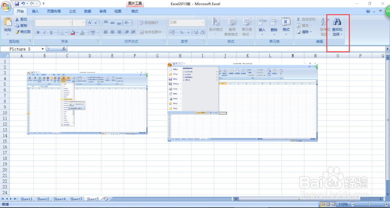This screenshot has height=208, width=390.
Task: Open the Office button menu
Action: click(5, 6)
